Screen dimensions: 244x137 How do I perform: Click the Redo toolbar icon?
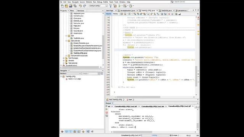(85, 6)
